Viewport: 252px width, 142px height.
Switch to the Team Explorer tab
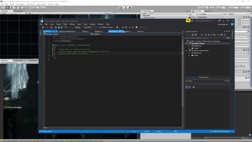click(x=204, y=77)
